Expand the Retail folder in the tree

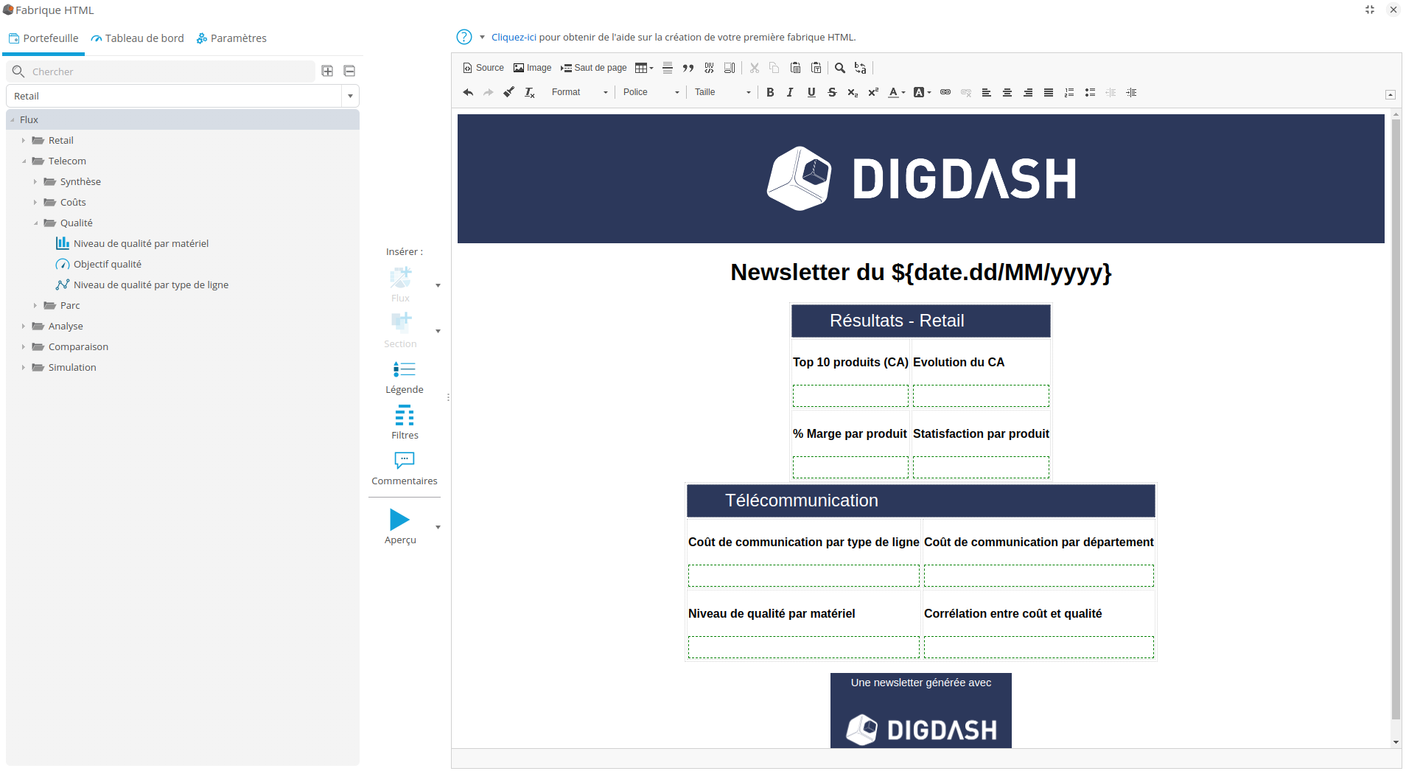23,140
